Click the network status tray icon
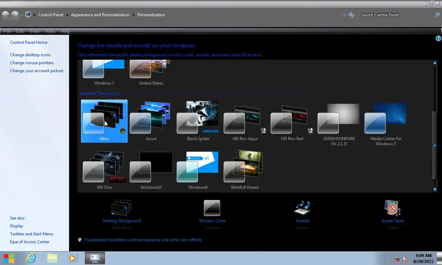 tap(397, 259)
